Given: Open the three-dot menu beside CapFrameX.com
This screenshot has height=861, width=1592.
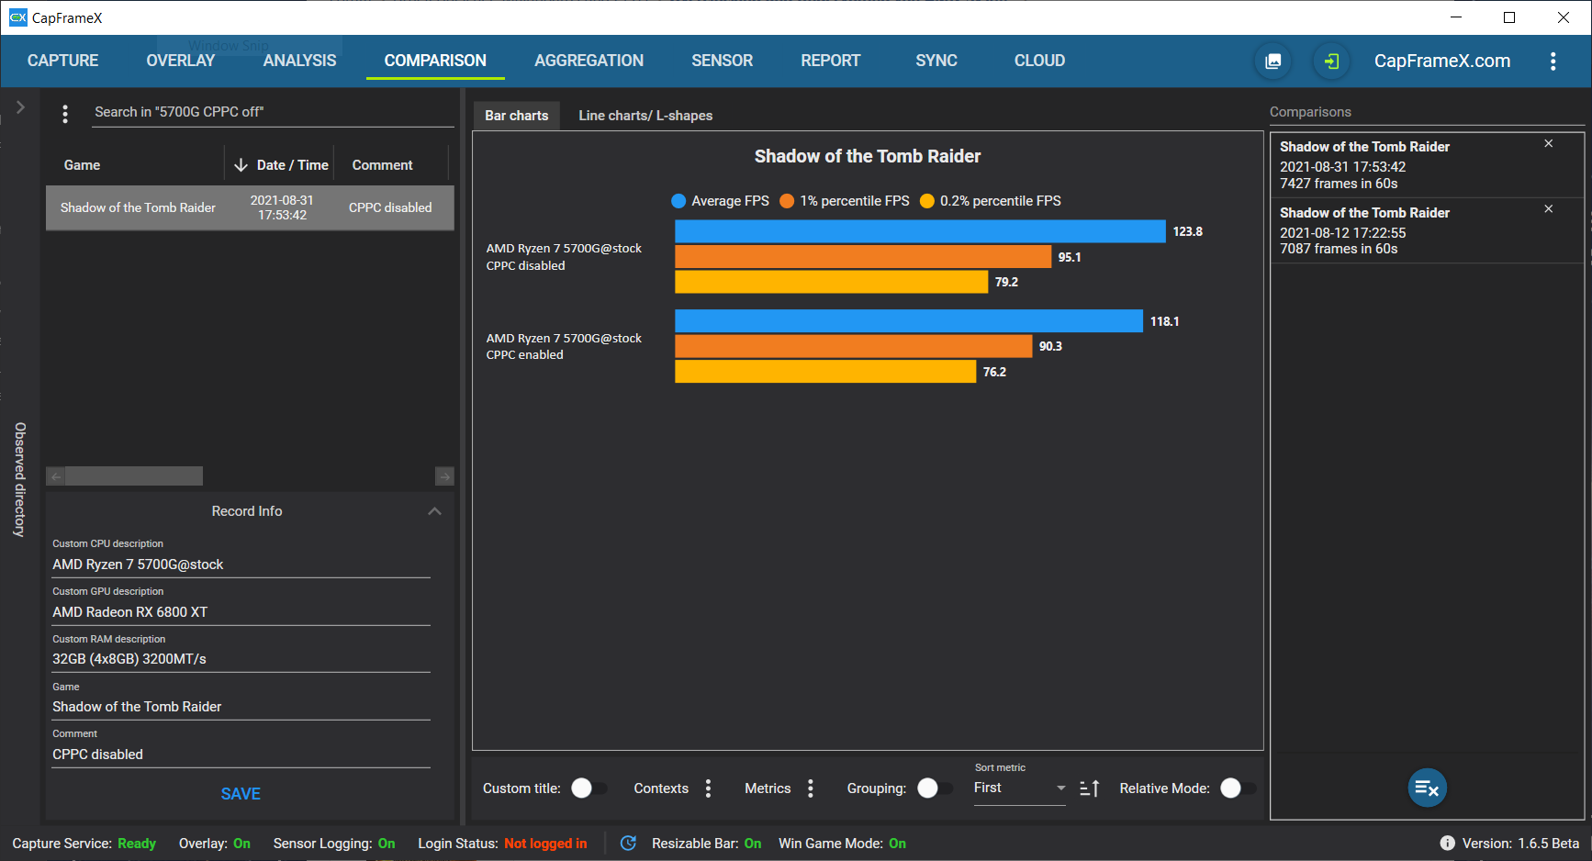Looking at the screenshot, I should (1553, 61).
